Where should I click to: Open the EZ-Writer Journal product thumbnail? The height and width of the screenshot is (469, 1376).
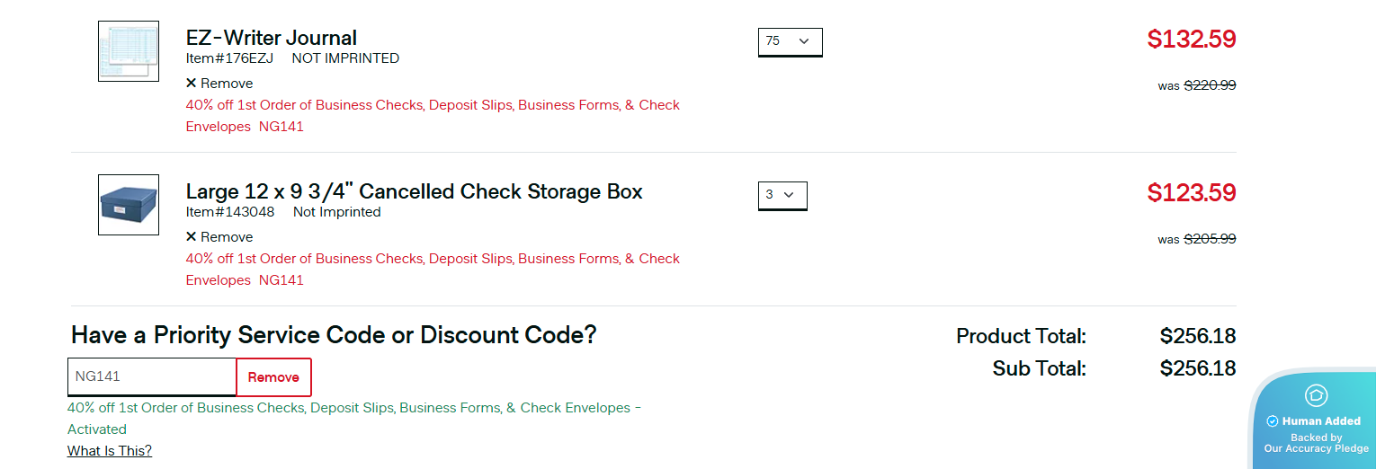pos(129,51)
